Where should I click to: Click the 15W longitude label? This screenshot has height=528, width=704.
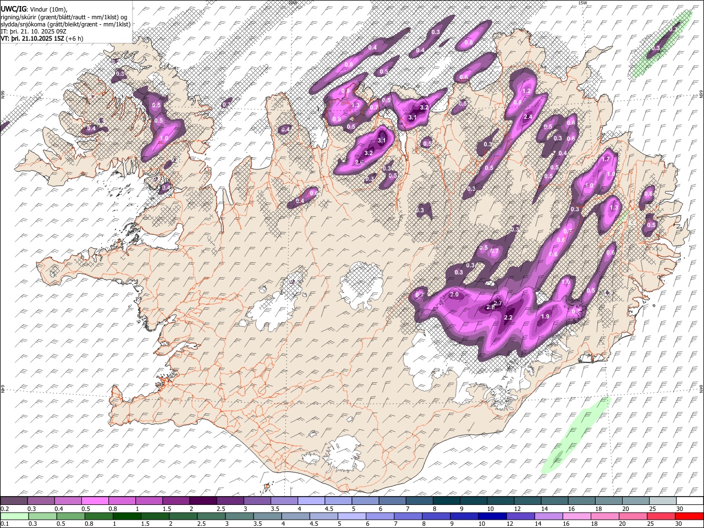[x=583, y=3]
